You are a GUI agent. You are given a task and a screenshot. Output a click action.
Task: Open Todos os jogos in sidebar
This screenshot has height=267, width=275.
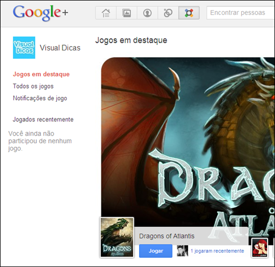click(x=33, y=86)
